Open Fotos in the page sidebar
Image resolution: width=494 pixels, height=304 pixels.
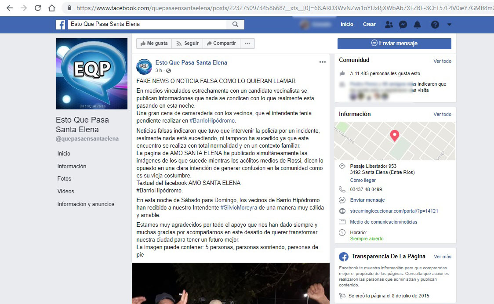pyautogui.click(x=64, y=179)
